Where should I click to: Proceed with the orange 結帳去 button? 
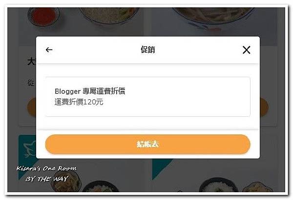click(148, 145)
